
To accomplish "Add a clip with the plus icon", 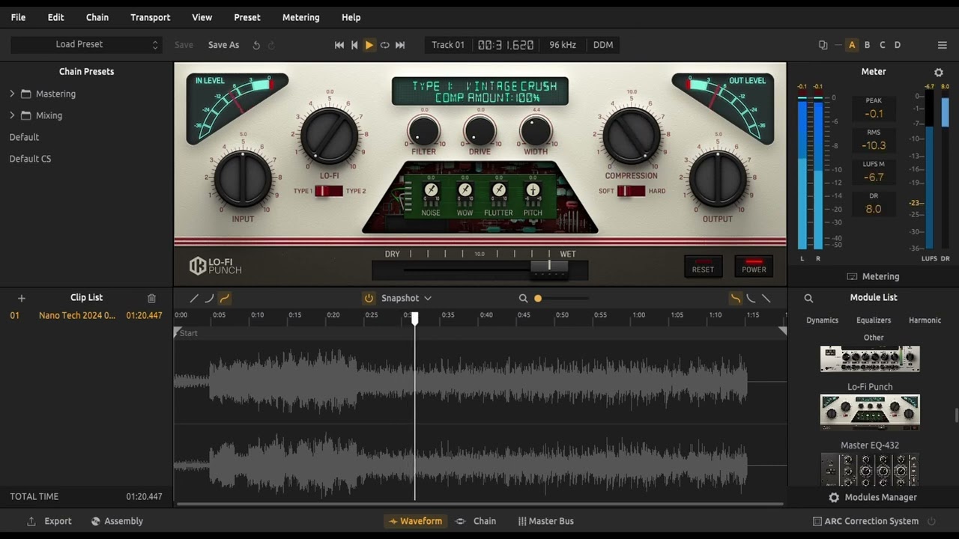I will 22,298.
